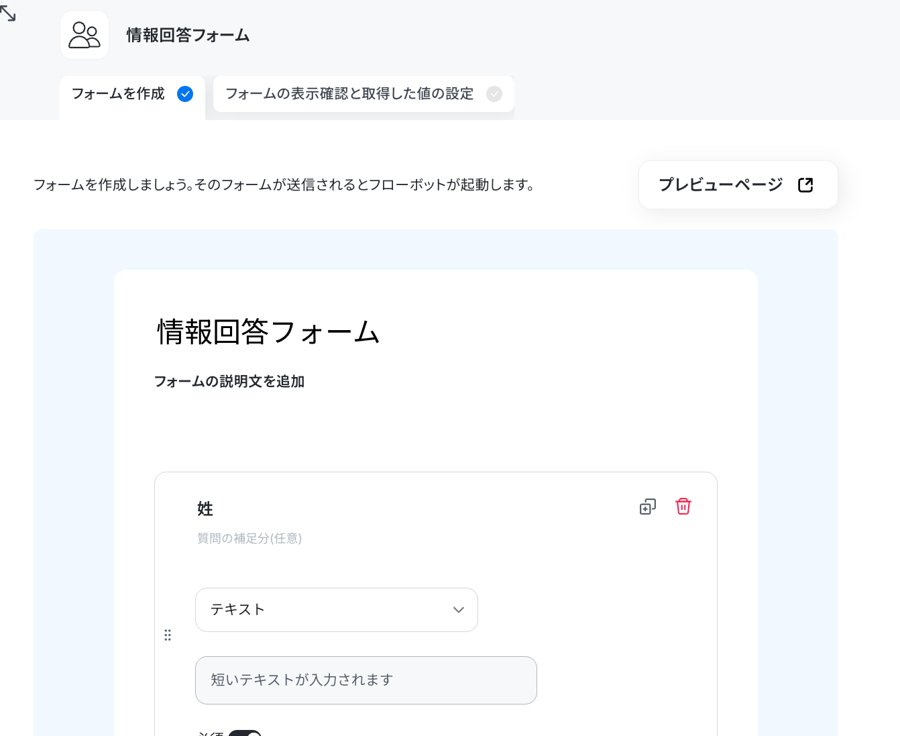Click the diagonal expand arrows icon
This screenshot has width=900, height=736.
pyautogui.click(x=8, y=13)
